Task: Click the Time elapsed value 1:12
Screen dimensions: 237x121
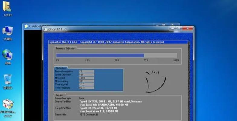Action: 86,84
